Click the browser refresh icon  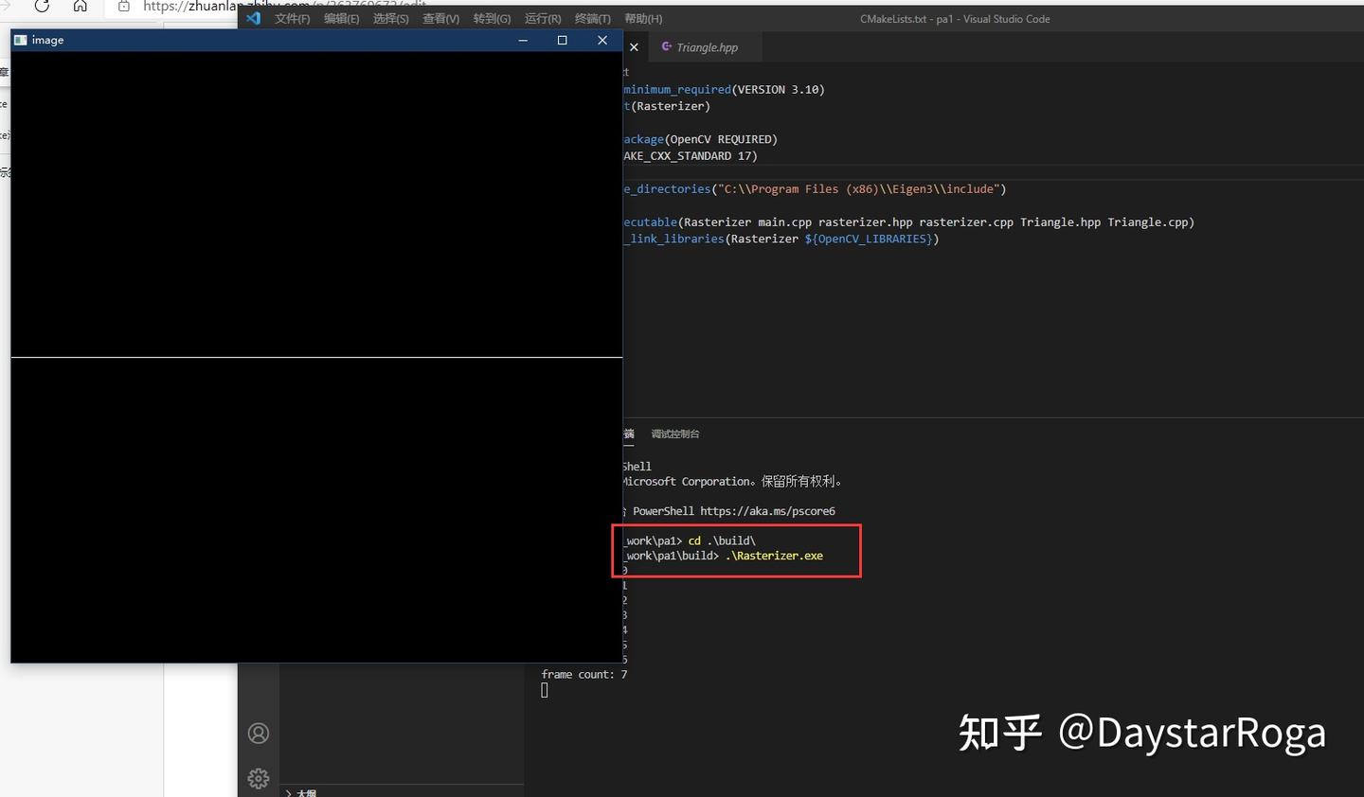tap(42, 7)
